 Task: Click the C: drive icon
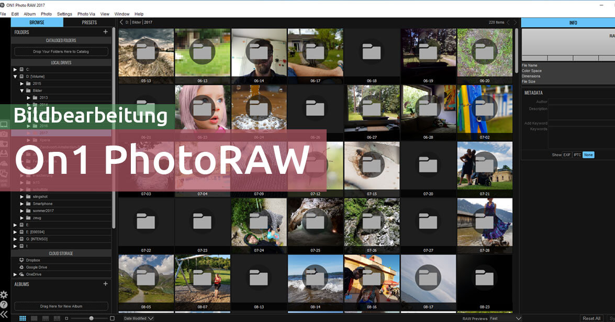[22, 70]
